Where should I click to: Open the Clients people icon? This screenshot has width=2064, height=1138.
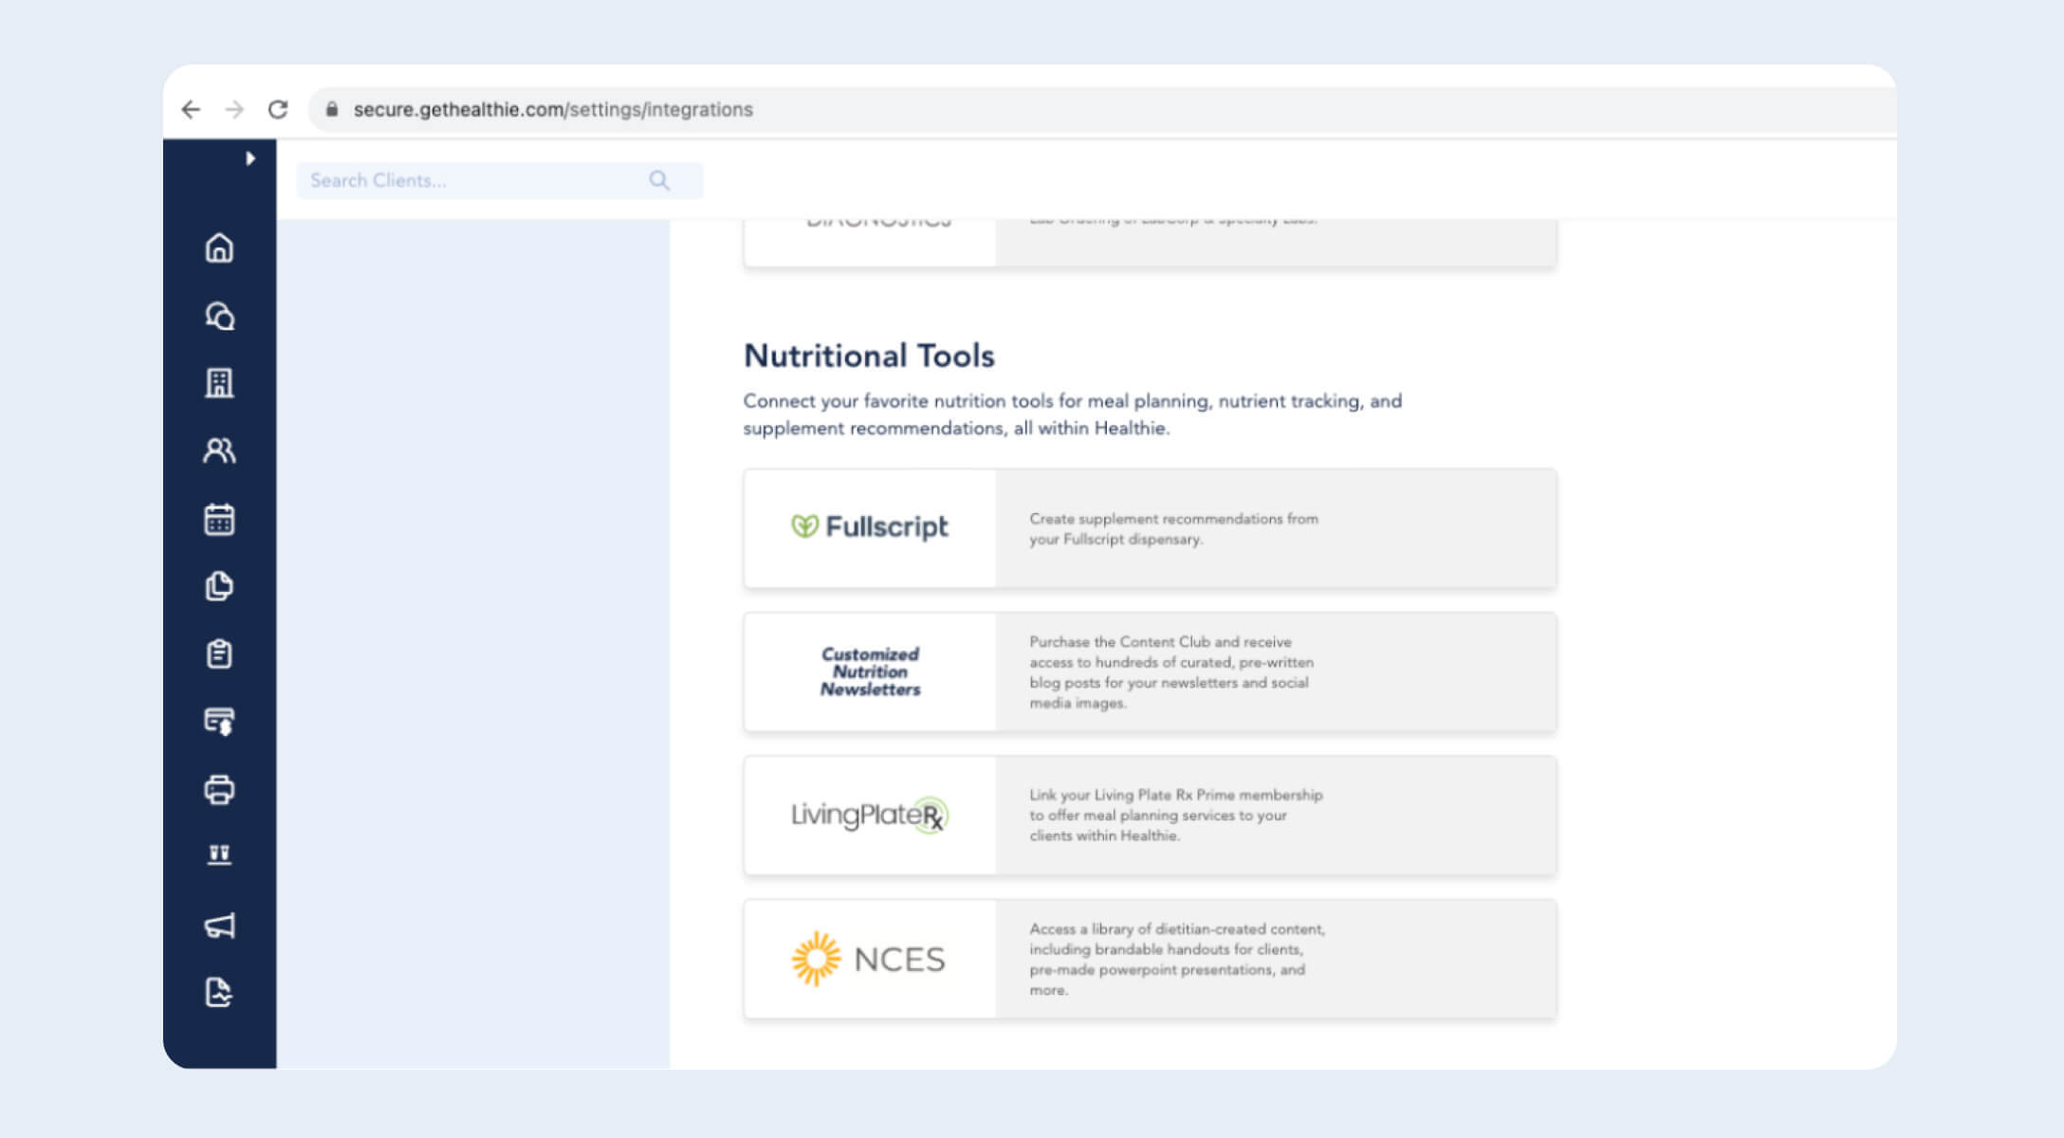click(219, 450)
